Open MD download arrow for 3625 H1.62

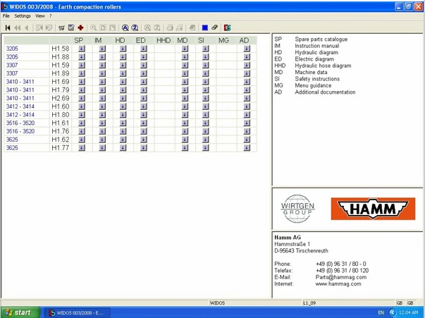tap(185, 140)
